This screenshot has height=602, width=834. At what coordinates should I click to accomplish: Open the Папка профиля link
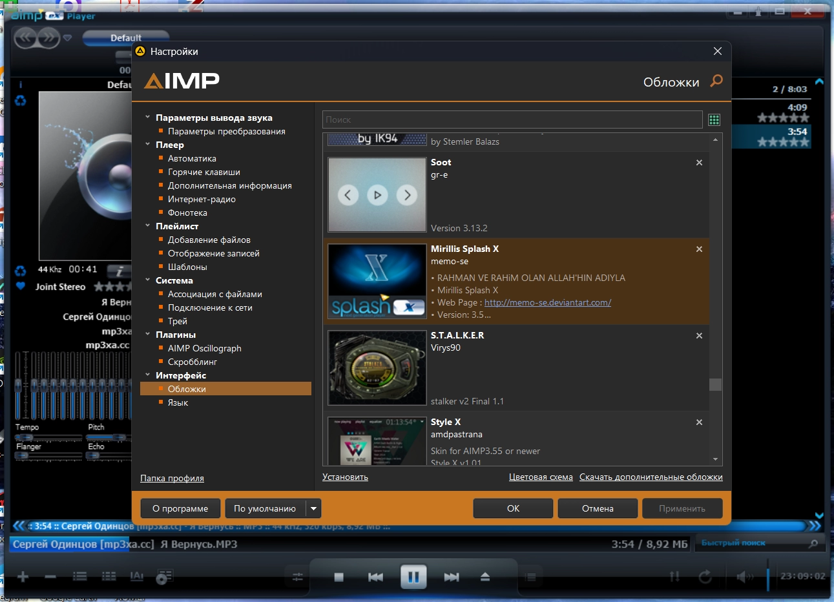[x=172, y=479]
